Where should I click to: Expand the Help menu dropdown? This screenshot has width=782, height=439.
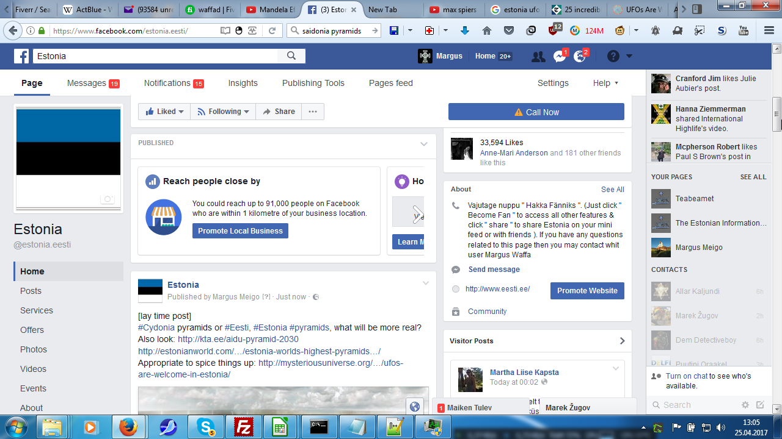click(605, 83)
